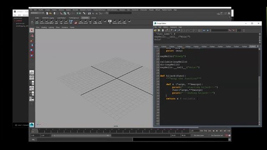Open Skeleton menu in Maya menu bar
The height and width of the screenshot is (150, 267).
pyautogui.click(x=122, y=10)
